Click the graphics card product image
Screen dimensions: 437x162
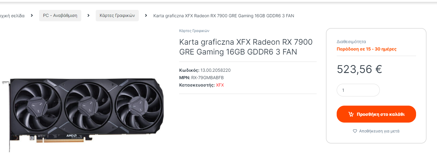83,110
